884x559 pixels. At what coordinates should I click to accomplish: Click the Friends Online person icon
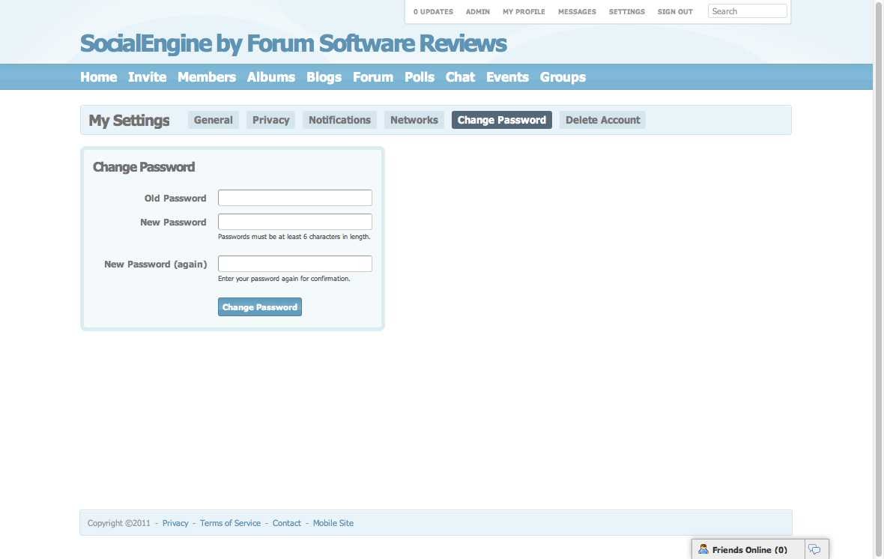(x=703, y=549)
